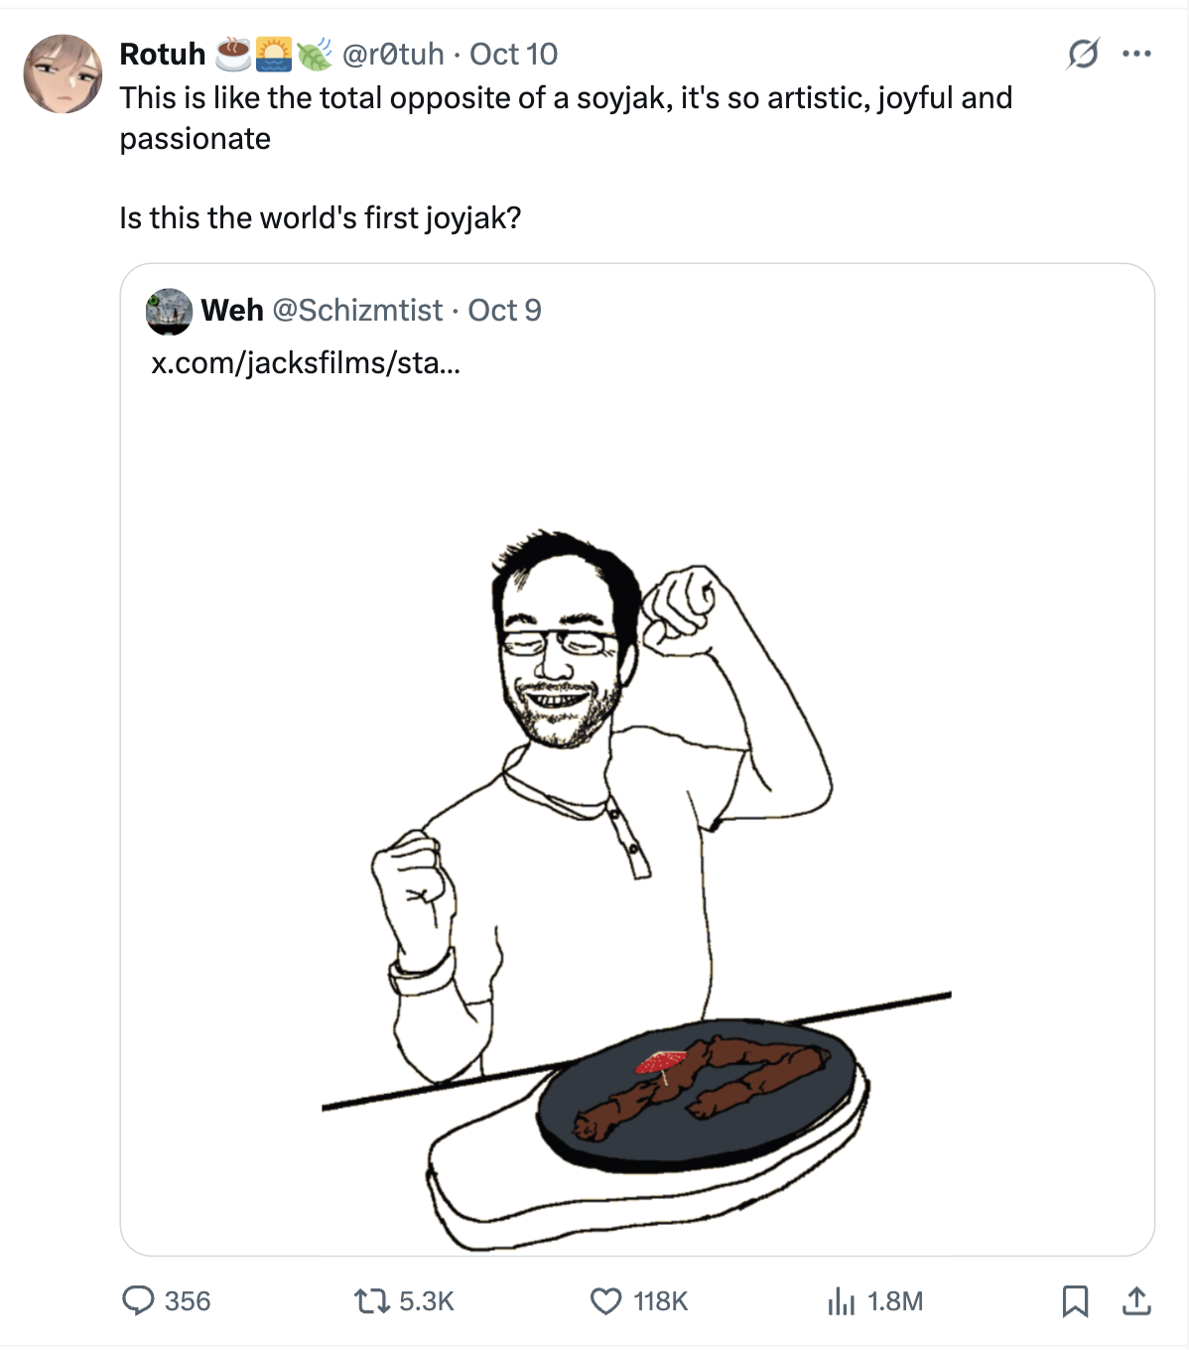Screen dimensions: 1189x1350
Task: Click Weh's small avatar in quoted post
Action: click(169, 311)
